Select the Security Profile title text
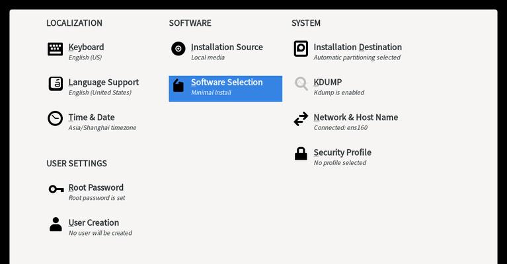This screenshot has height=264, width=507. (x=342, y=152)
